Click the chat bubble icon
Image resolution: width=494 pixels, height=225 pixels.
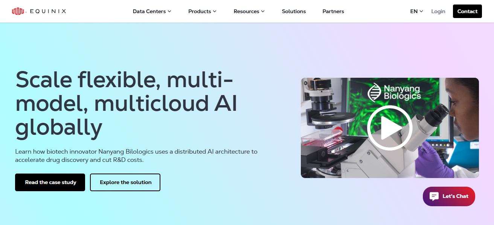coord(434,196)
